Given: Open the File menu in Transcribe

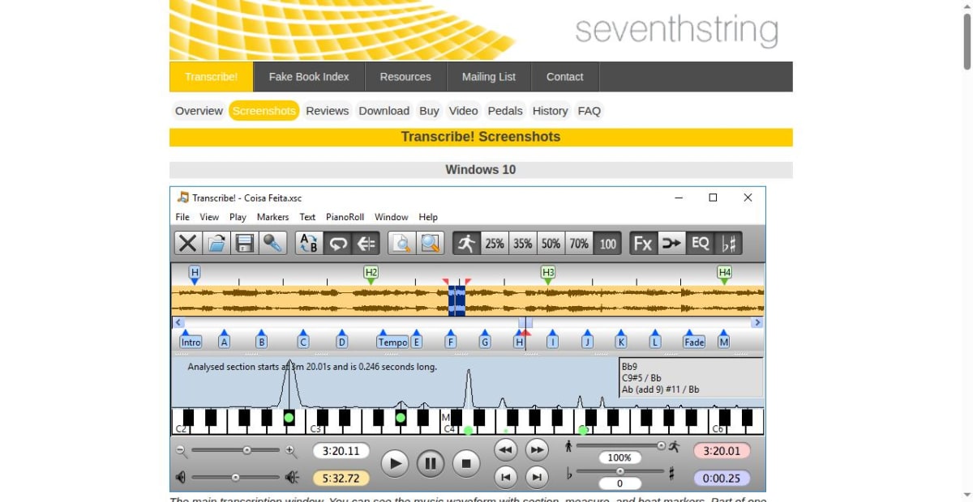Looking at the screenshot, I should pos(182,217).
